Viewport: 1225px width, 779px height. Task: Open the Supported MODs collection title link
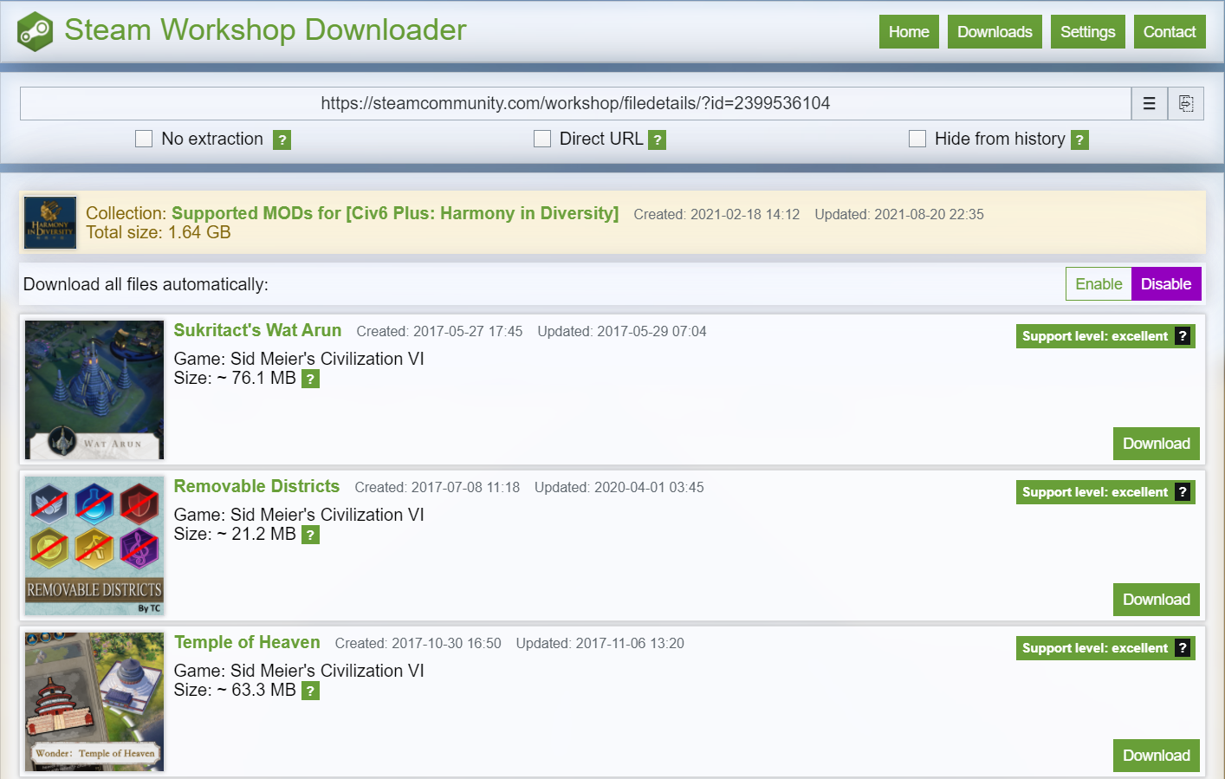[x=395, y=213]
